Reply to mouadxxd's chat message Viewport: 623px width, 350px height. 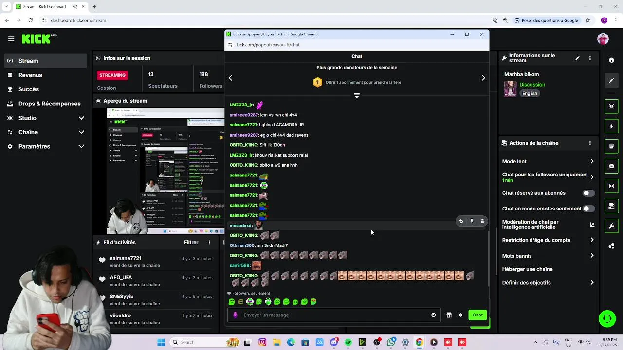pos(461,221)
